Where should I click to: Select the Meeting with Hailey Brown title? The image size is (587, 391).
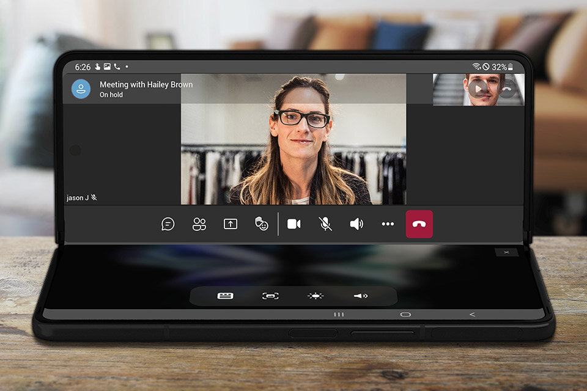(x=146, y=84)
